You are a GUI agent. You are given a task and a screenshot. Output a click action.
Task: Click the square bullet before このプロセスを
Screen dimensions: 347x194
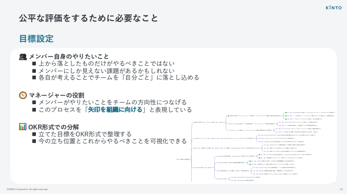tap(34, 109)
